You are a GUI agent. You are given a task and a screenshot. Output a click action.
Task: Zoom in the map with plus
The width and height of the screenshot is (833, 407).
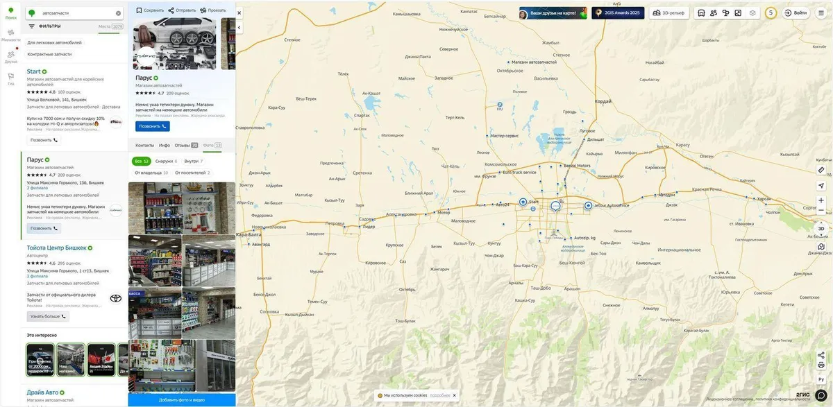(x=821, y=200)
